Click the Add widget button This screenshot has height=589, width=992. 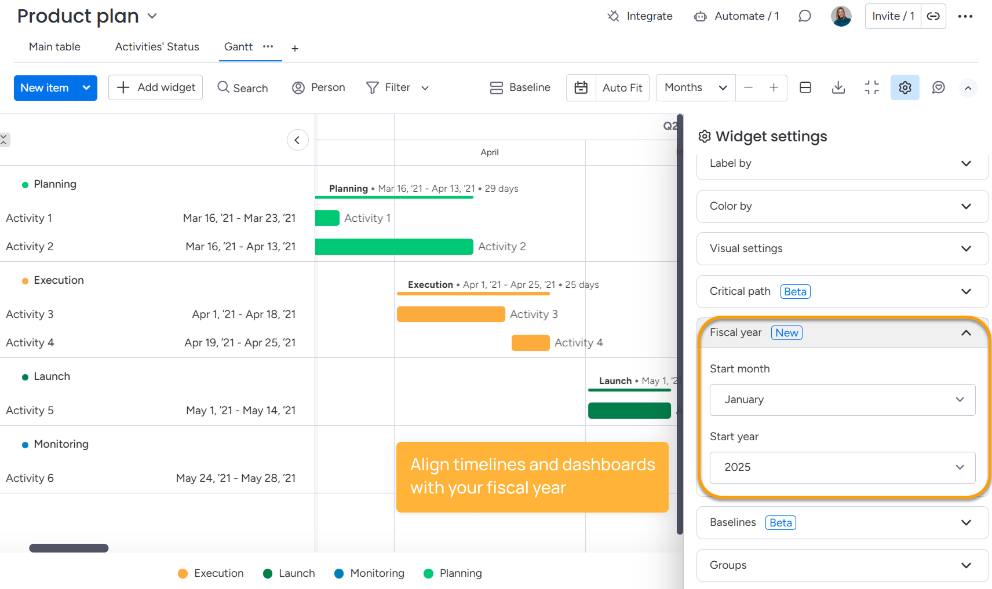[x=155, y=87]
